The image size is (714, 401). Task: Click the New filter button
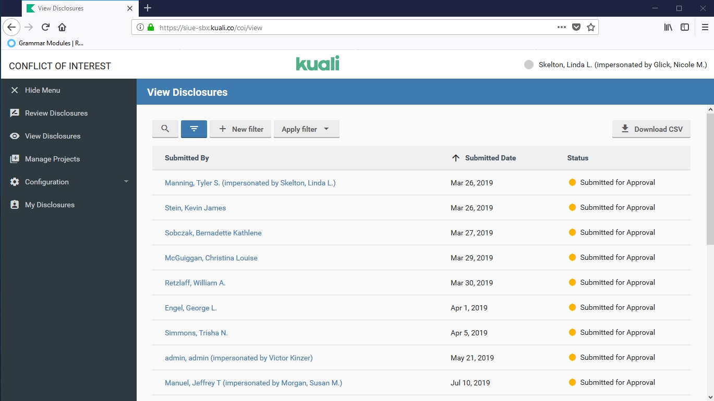pyautogui.click(x=240, y=129)
